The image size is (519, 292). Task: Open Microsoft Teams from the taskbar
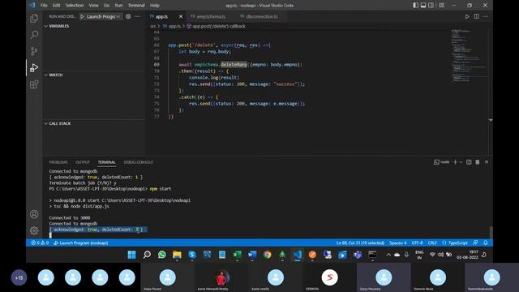coord(358,254)
